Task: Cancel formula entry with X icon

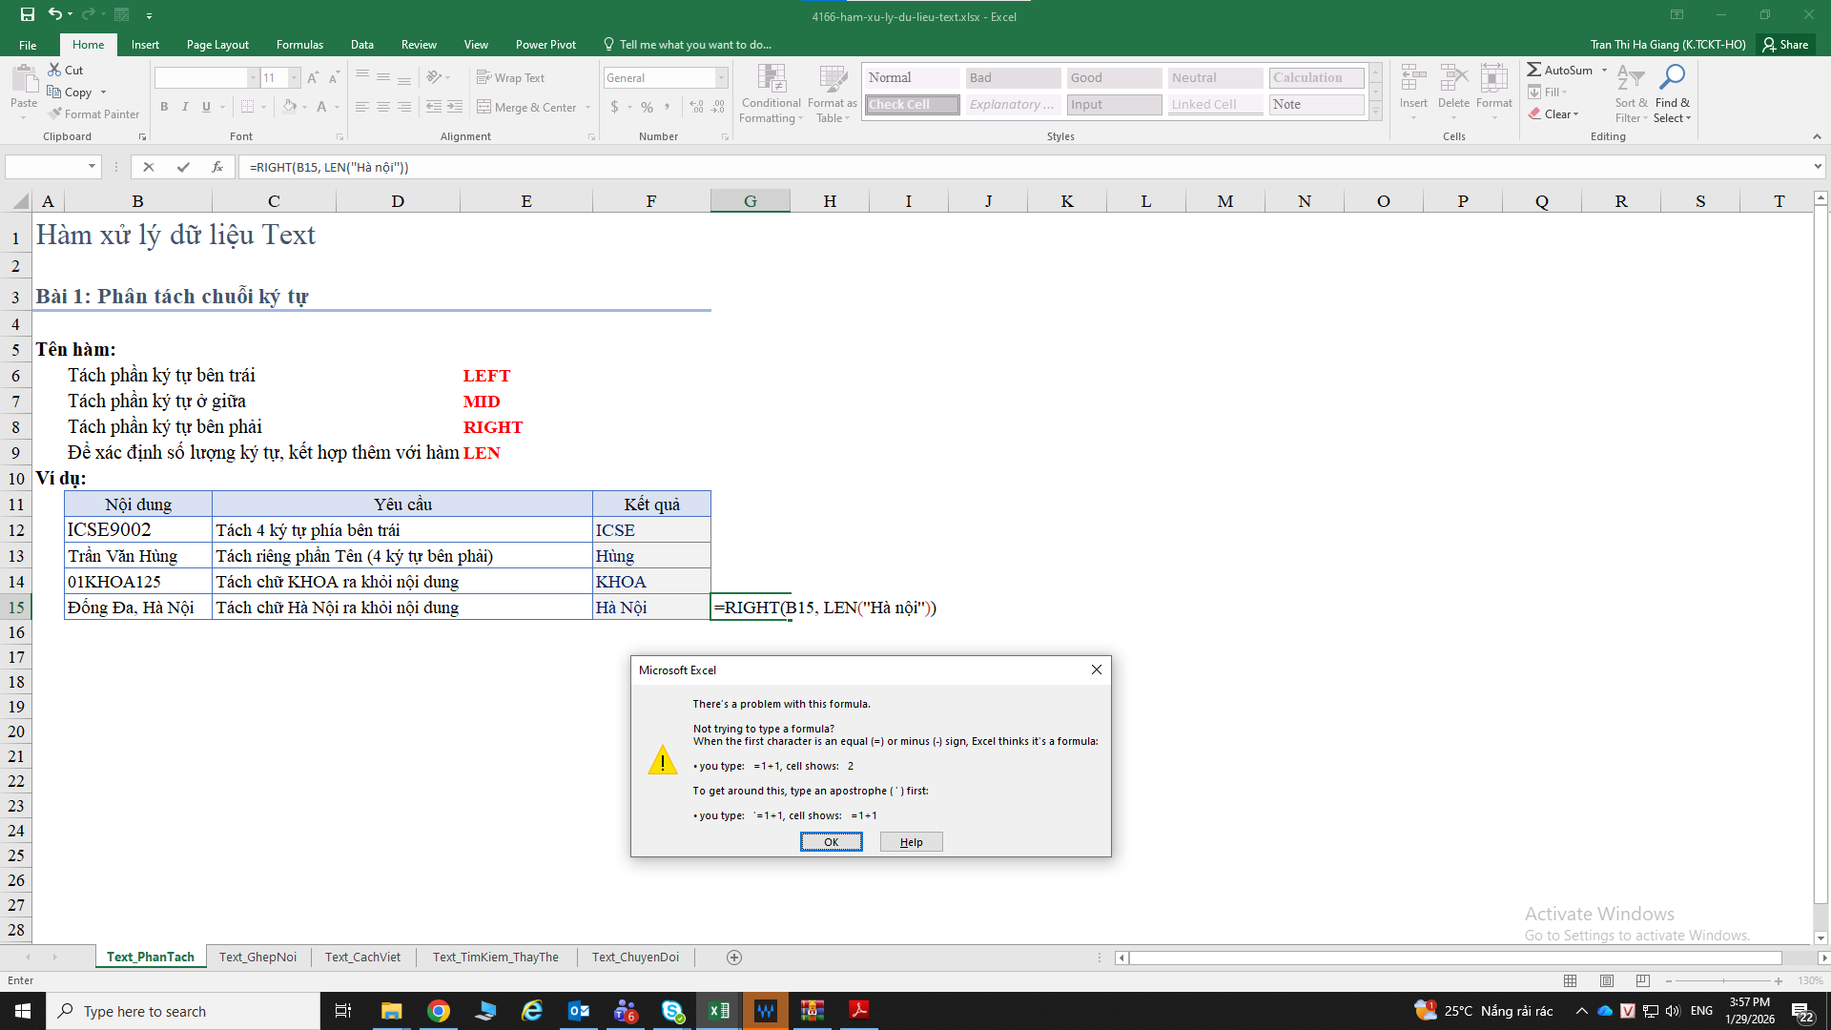Action: (x=149, y=167)
